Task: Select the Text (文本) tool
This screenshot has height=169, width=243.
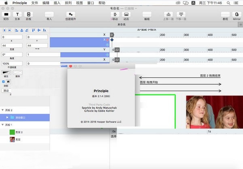Action: point(17,14)
